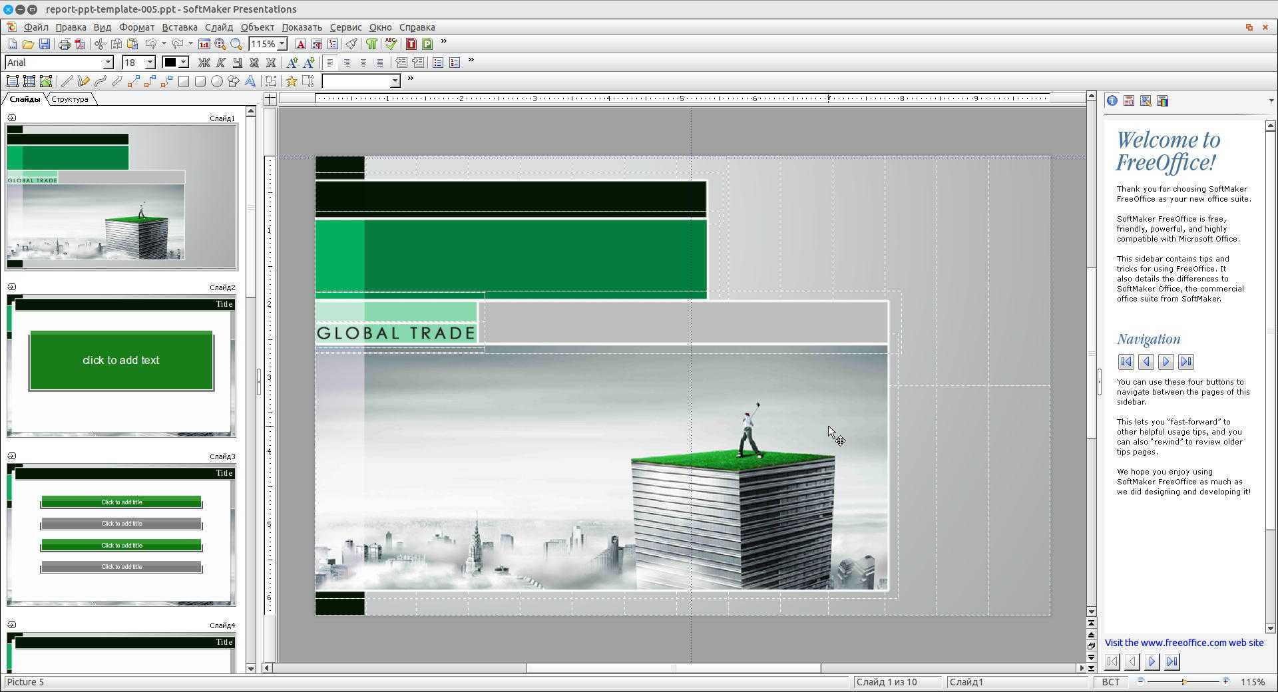Toggle display of formatting marks (green pilcrow)
Viewport: 1278px width, 692px height.
371,44
